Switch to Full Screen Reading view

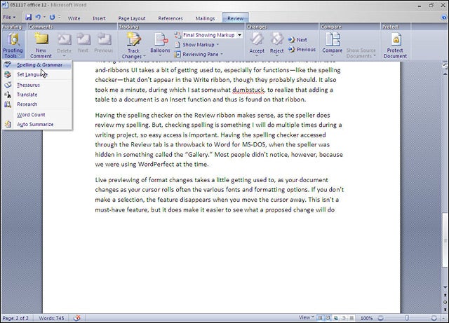pyautogui.click(x=328, y=318)
